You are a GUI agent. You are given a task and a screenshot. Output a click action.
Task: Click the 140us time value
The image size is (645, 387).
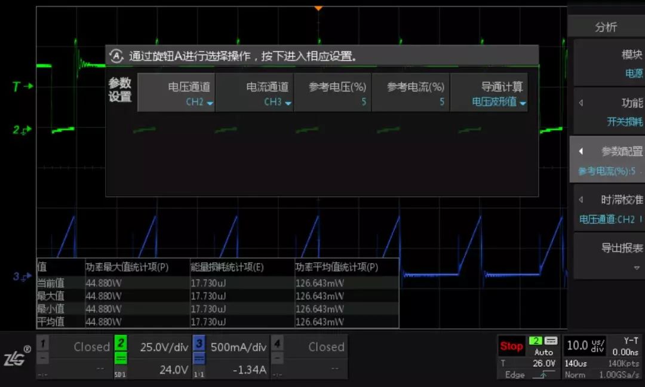576,364
